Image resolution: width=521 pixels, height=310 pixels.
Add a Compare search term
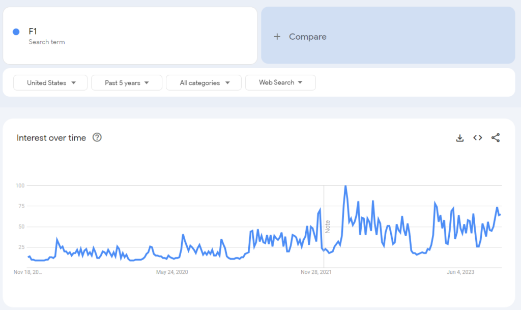[x=388, y=35]
